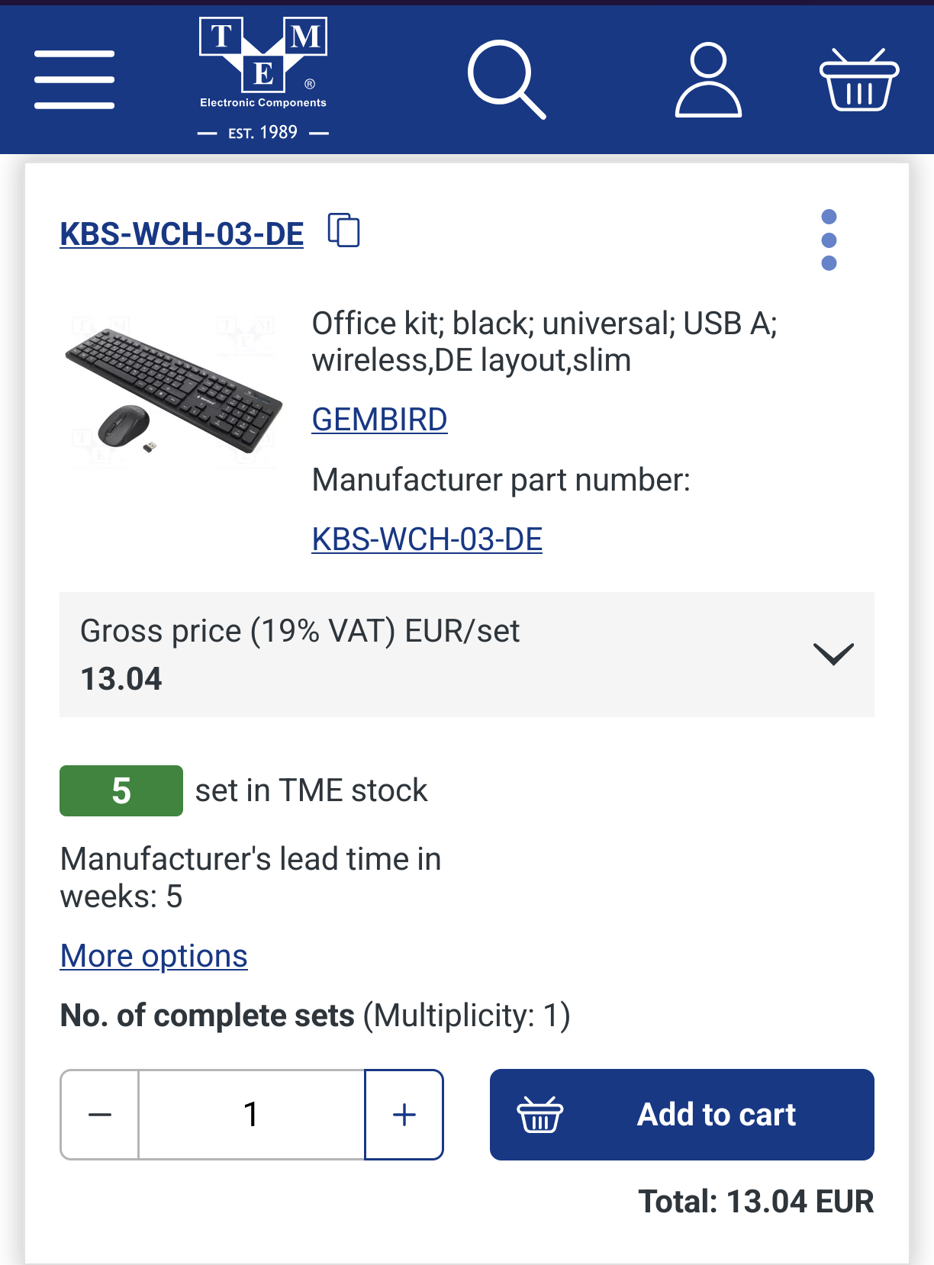Expand the Gross price chevron arrow
Screen dimensions: 934x1265
click(x=833, y=654)
